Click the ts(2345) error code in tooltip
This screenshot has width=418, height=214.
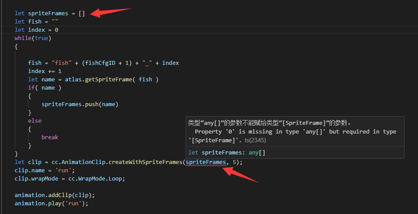(x=255, y=140)
